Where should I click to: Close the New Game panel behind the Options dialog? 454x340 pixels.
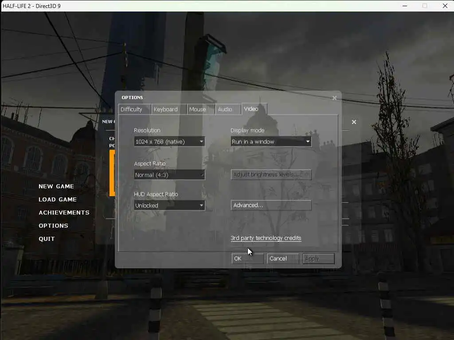354,122
